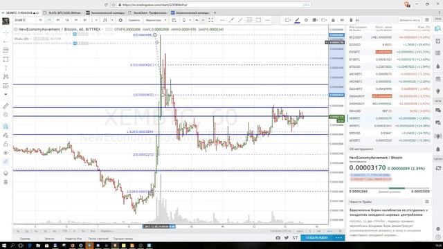Click the drawing settings circle icon

point(306,20)
